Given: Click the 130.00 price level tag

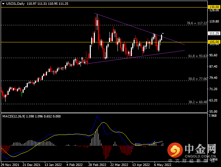Looking at the screenshot, I should 214,6.
